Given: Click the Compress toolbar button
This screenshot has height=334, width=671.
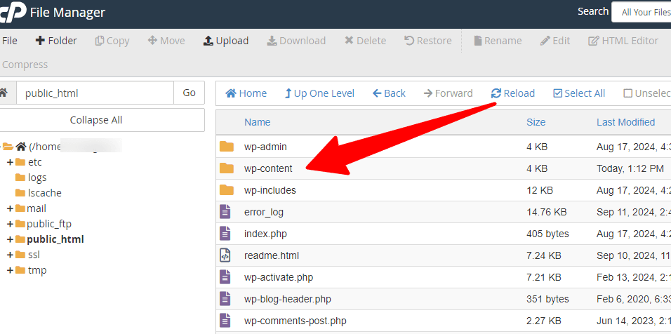Looking at the screenshot, I should [x=25, y=65].
